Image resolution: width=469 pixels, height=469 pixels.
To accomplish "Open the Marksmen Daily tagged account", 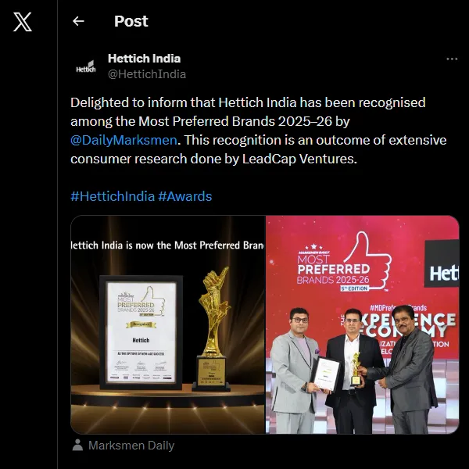I will coord(131,446).
